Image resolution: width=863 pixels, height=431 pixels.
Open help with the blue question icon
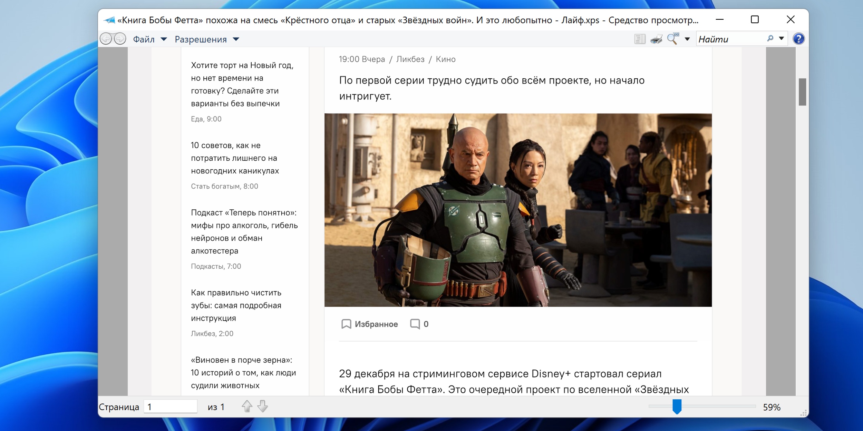pos(798,39)
